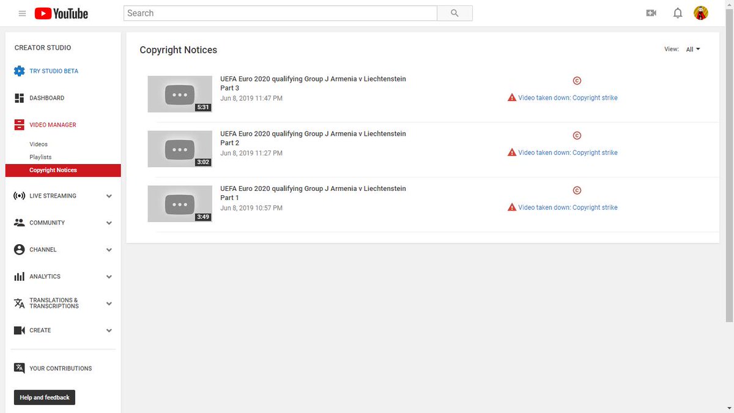Select Playlists under Video Manager
The width and height of the screenshot is (734, 413).
(x=40, y=157)
